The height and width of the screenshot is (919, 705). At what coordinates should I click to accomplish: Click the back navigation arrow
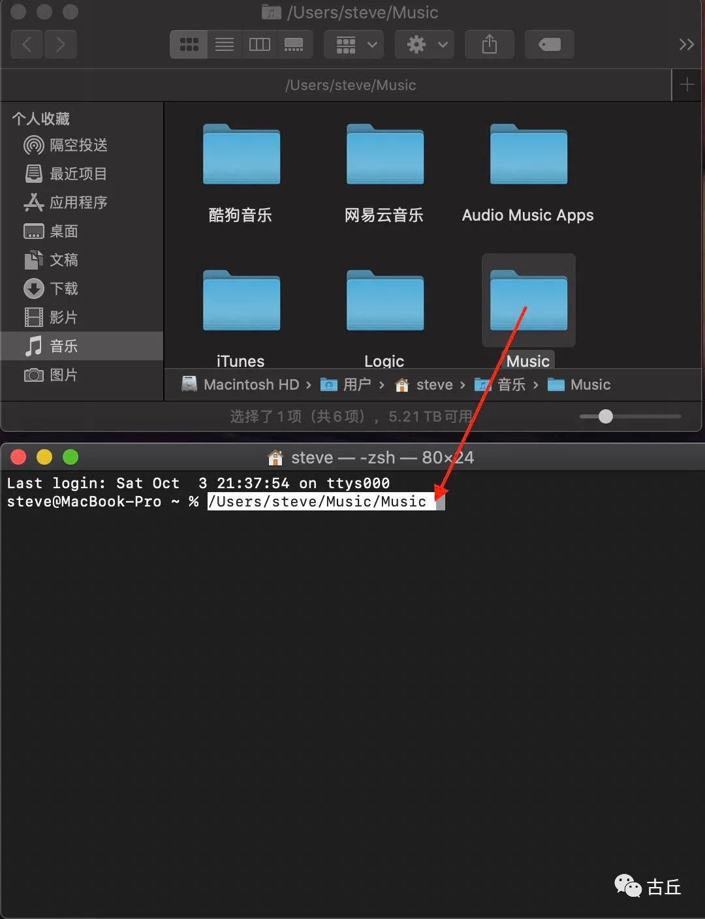coord(26,44)
